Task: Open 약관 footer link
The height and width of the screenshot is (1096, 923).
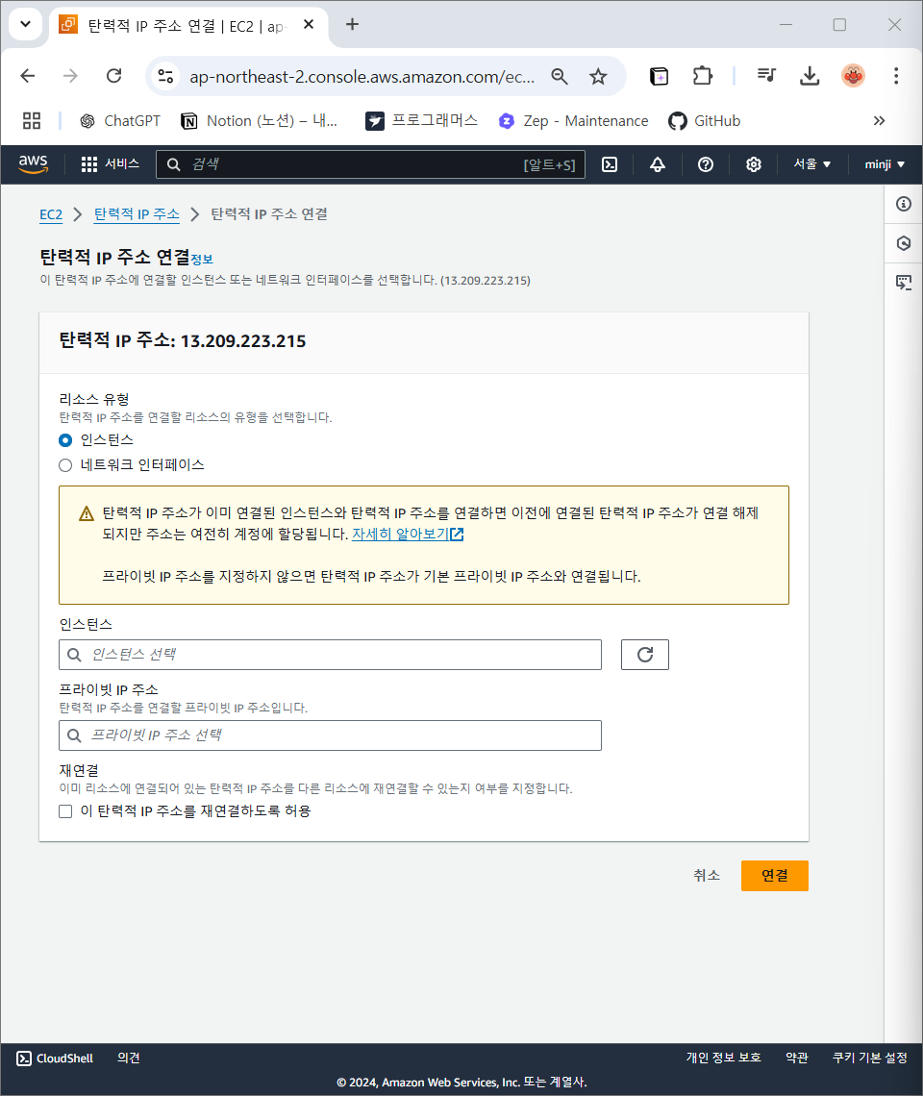Action: tap(796, 1059)
